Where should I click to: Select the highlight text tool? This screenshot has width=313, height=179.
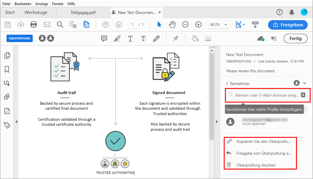click(117, 39)
